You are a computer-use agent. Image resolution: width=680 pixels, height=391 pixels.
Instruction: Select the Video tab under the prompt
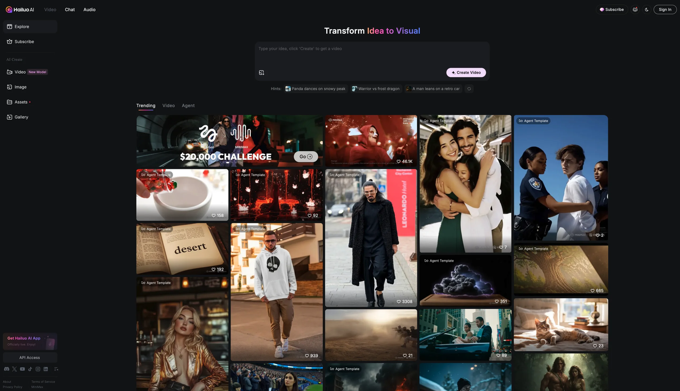168,106
